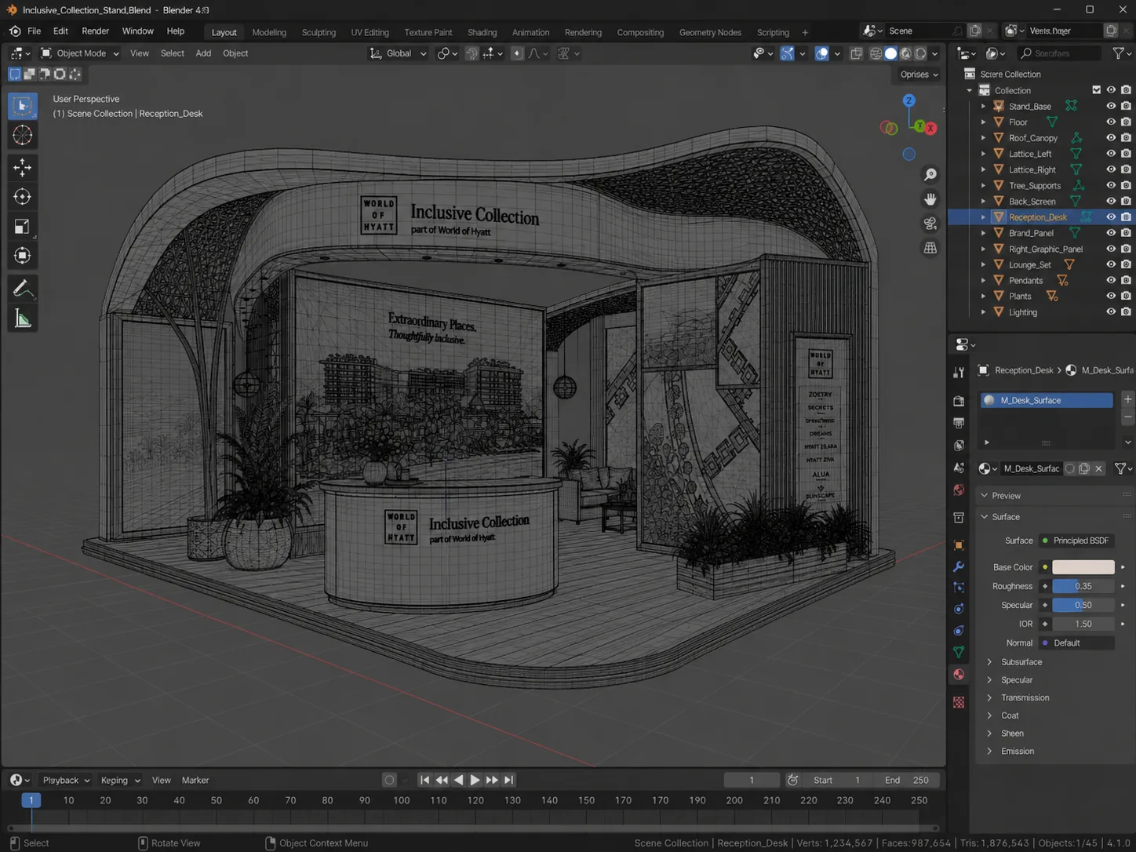The width and height of the screenshot is (1136, 852).
Task: Open the Material properties tab
Action: tap(959, 675)
